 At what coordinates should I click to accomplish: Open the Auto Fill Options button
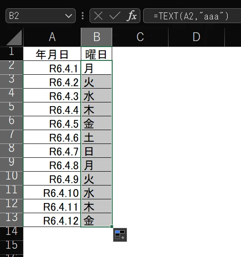tap(120, 235)
